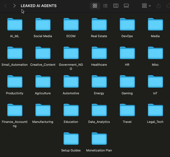Click the 'Manufacturing' folder name
Viewport: 170px width, 157px height.
click(43, 122)
